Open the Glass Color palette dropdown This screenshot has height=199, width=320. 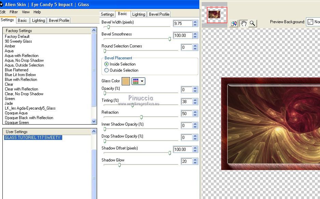click(138, 81)
